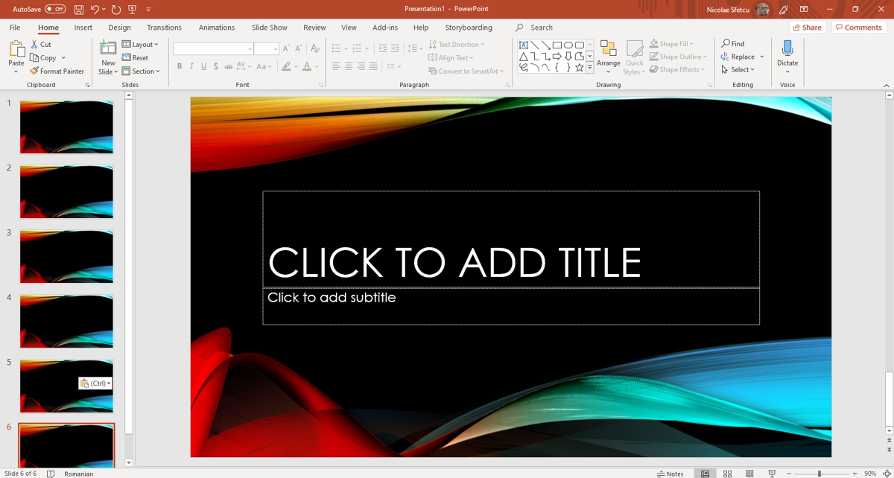The image size is (894, 478).
Task: Click the Save icon in title bar
Action: (79, 9)
